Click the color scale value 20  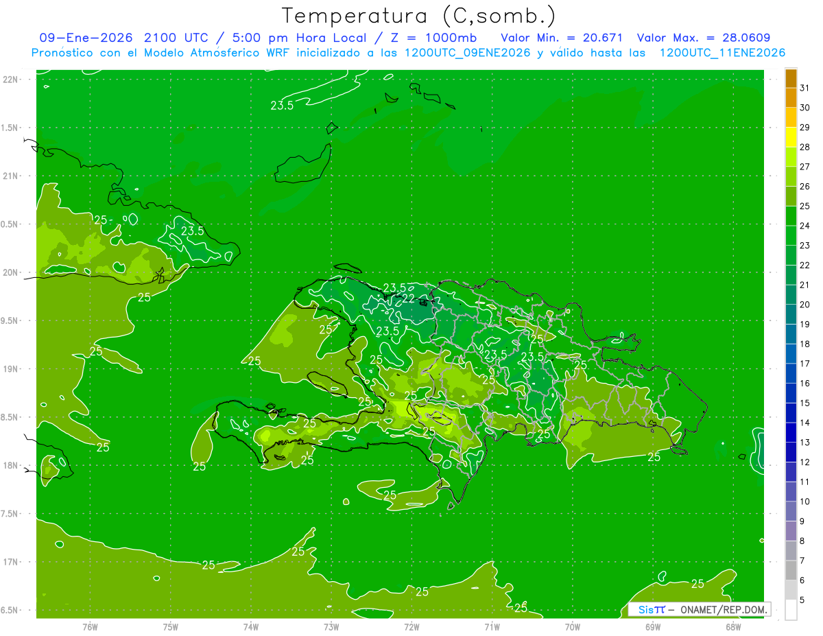click(x=805, y=305)
